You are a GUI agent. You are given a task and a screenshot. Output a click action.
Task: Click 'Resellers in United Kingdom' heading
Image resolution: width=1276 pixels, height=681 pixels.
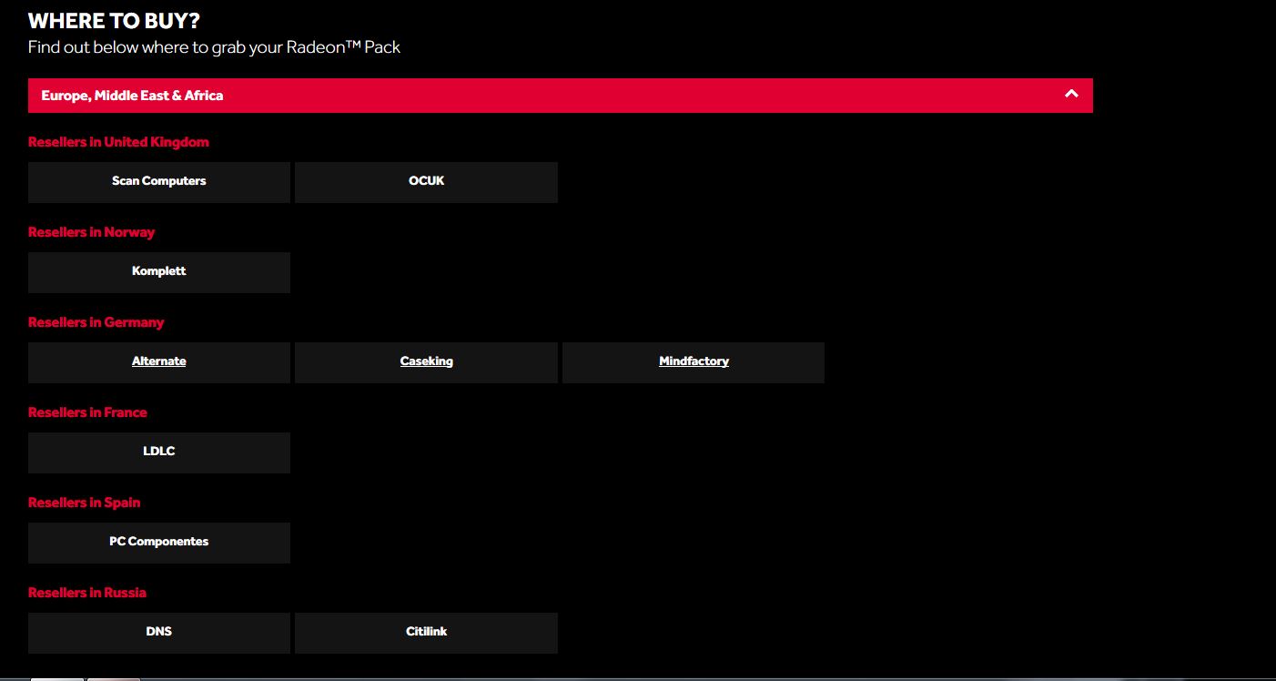click(118, 142)
